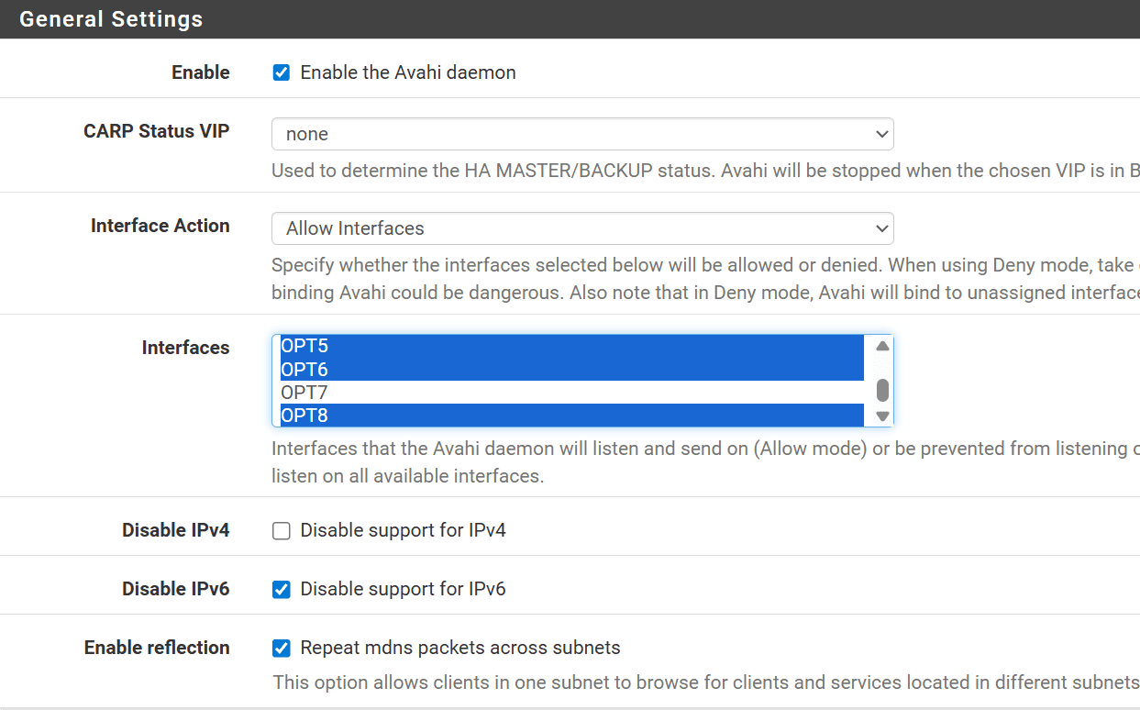Open the 'Allow Interfaces' selection dropdown
The width and height of the screenshot is (1140, 710).
pyautogui.click(x=581, y=227)
